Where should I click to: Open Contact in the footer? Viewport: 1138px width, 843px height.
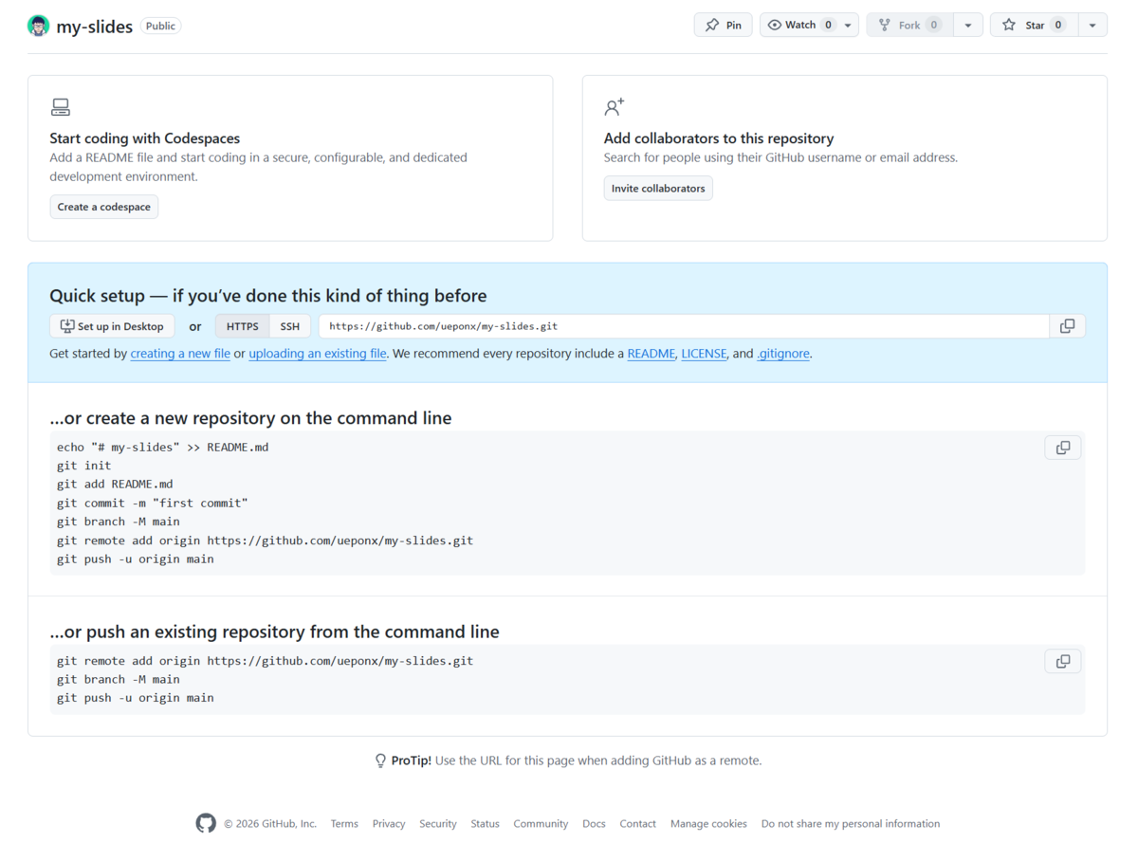pos(638,824)
